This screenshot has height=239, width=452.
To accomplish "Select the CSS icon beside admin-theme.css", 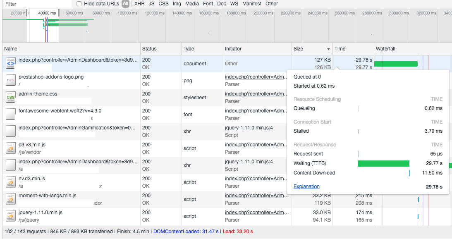I will [11, 98].
